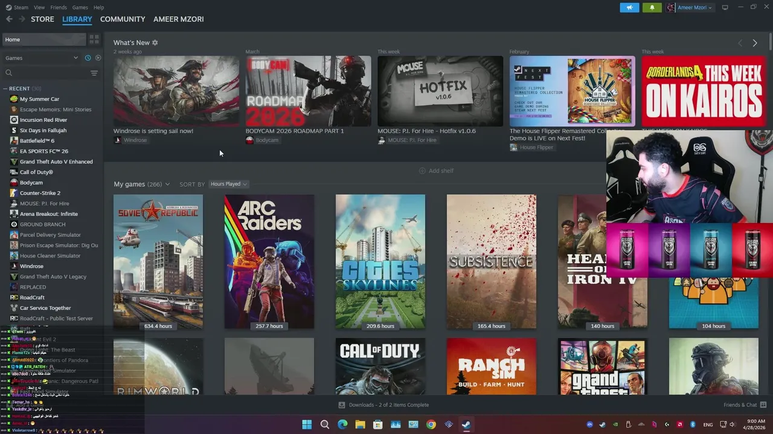Viewport: 773px width, 434px height.
Task: Open the Help menu
Action: [x=98, y=7]
